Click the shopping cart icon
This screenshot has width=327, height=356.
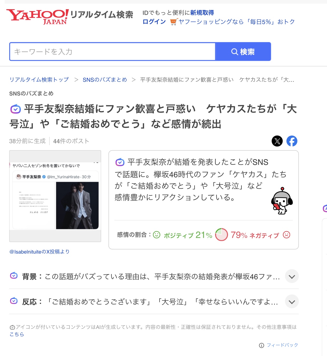pyautogui.click(x=173, y=22)
